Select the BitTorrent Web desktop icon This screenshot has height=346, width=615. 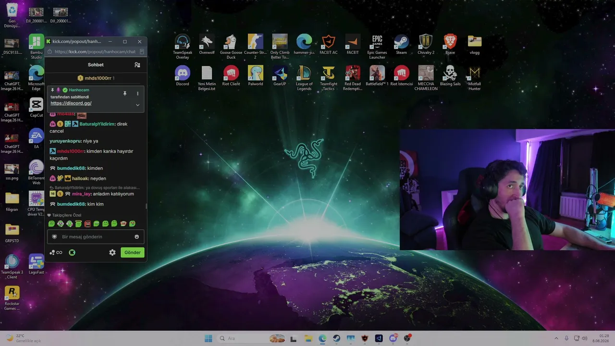pyautogui.click(x=37, y=173)
